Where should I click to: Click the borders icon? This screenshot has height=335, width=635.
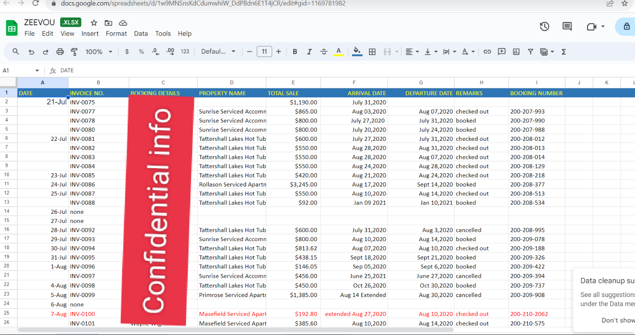(x=372, y=52)
